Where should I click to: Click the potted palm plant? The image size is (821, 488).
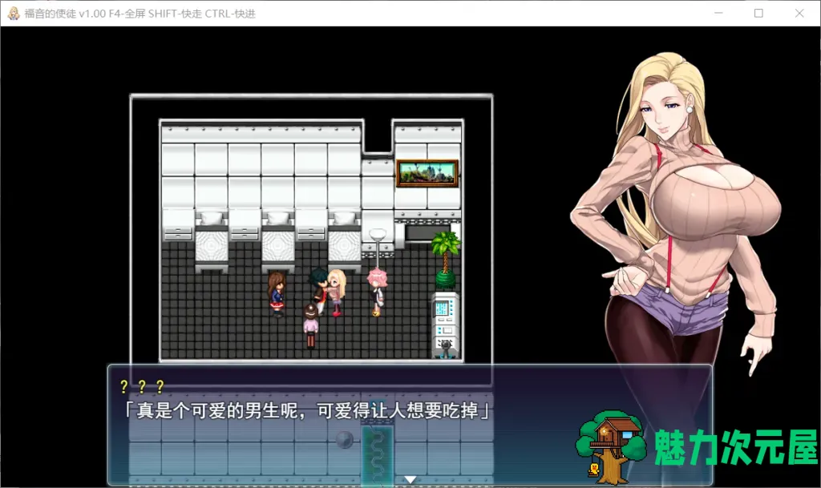[446, 260]
